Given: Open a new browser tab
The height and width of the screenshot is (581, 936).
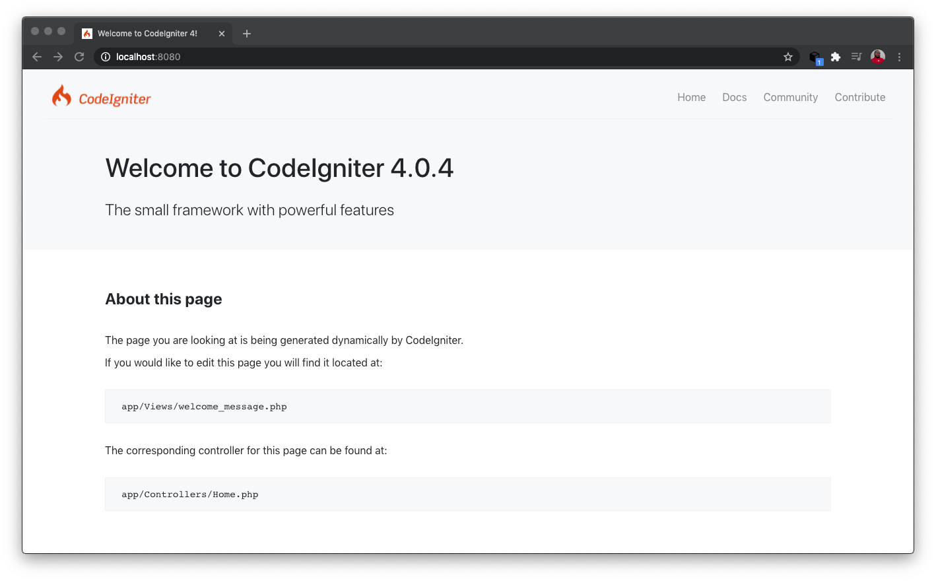Looking at the screenshot, I should click(x=247, y=34).
